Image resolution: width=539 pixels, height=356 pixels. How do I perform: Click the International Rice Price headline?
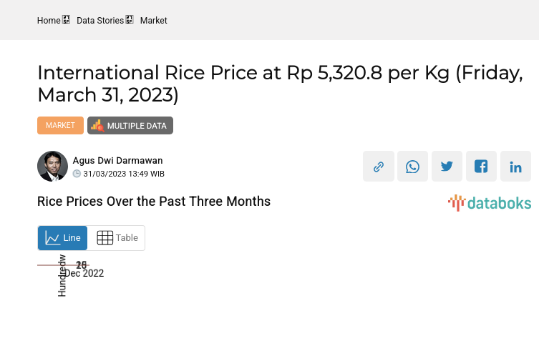point(280,84)
